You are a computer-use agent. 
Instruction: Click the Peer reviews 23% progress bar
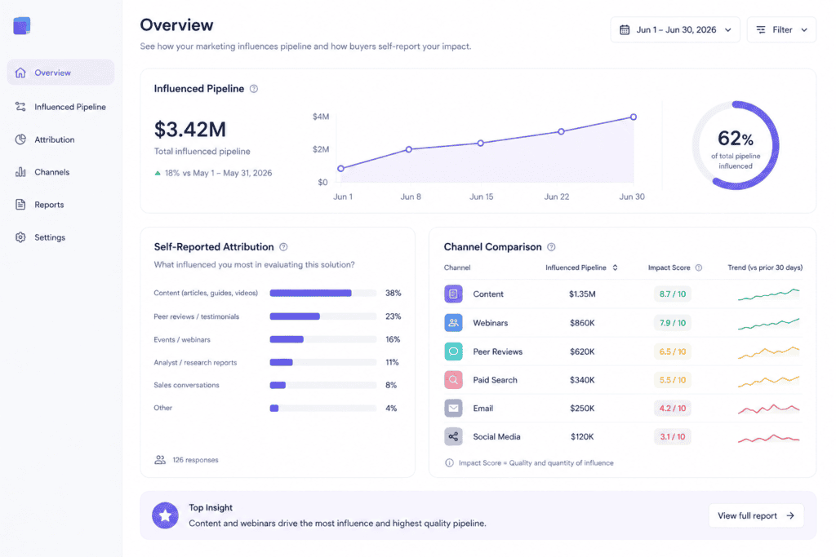coord(323,316)
